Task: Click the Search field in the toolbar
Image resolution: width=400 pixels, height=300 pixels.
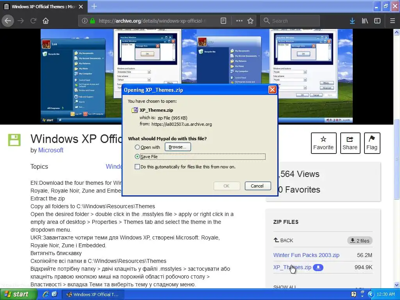Action: point(290,21)
